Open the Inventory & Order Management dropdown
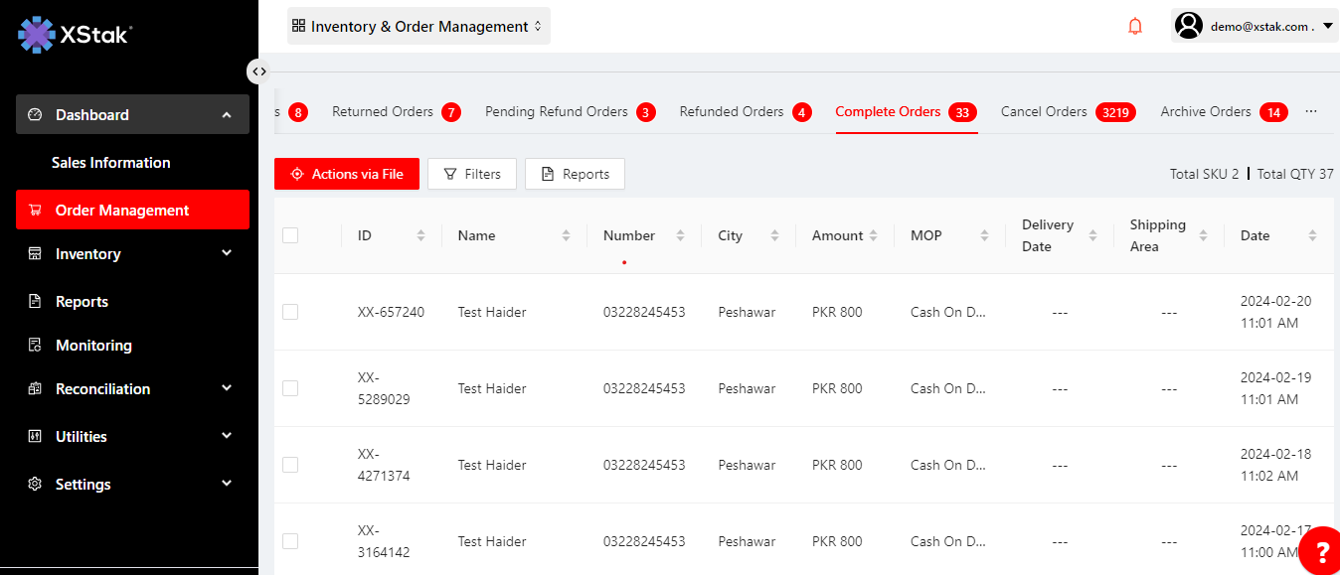The image size is (1340, 575). [419, 27]
